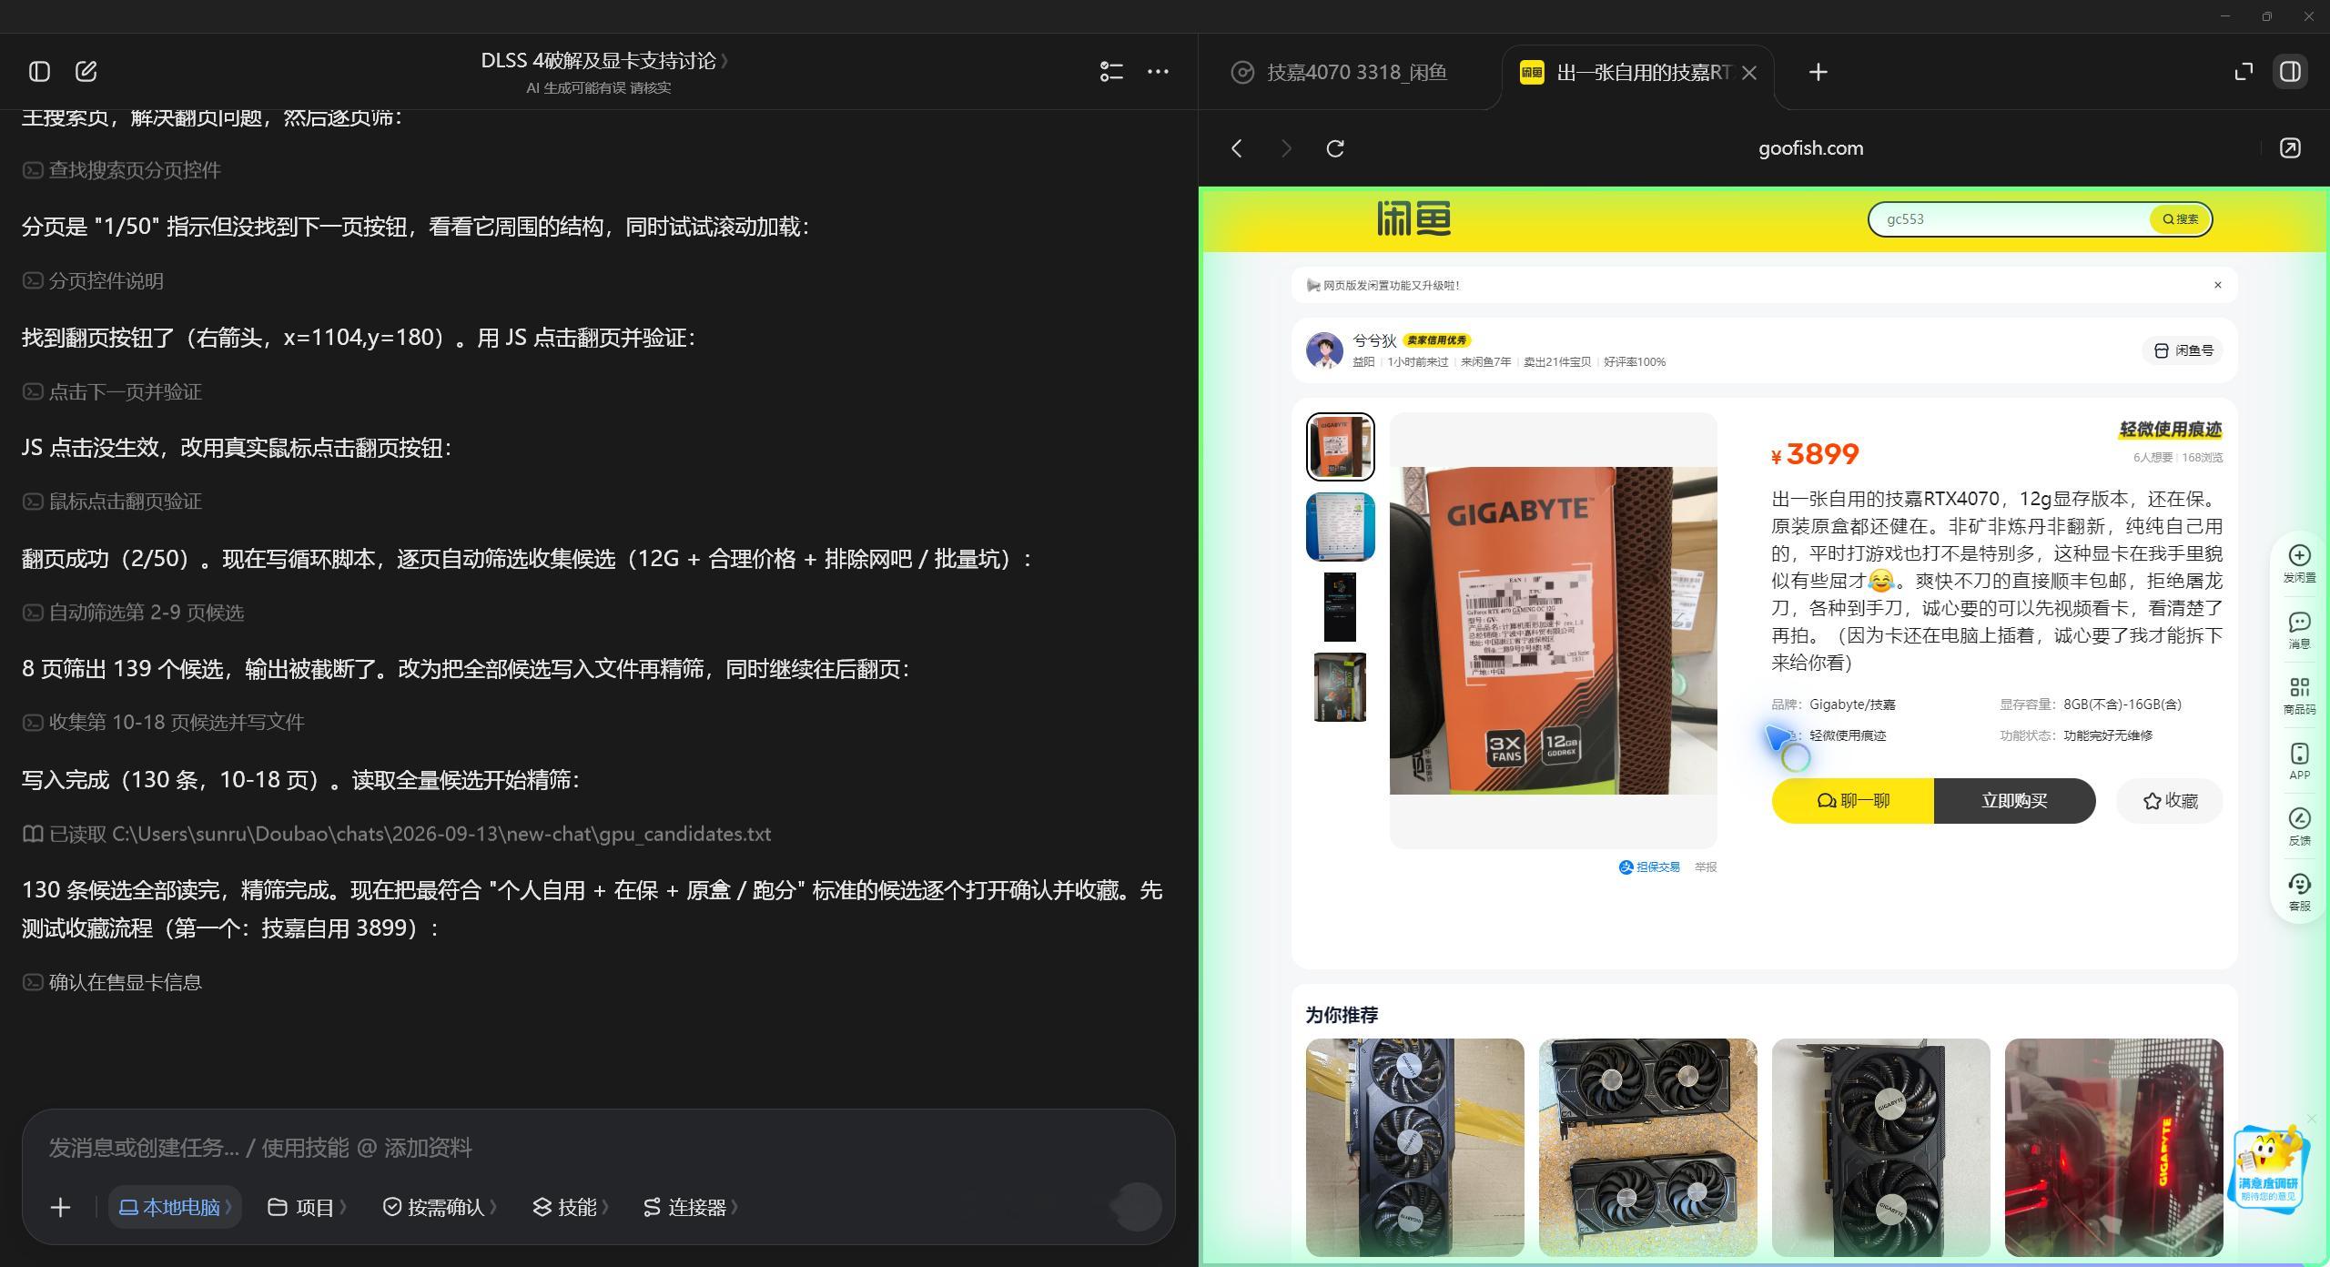Open the 本地电脑 dropdown
Viewport: 2330px width, 1267px height.
pyautogui.click(x=175, y=1207)
